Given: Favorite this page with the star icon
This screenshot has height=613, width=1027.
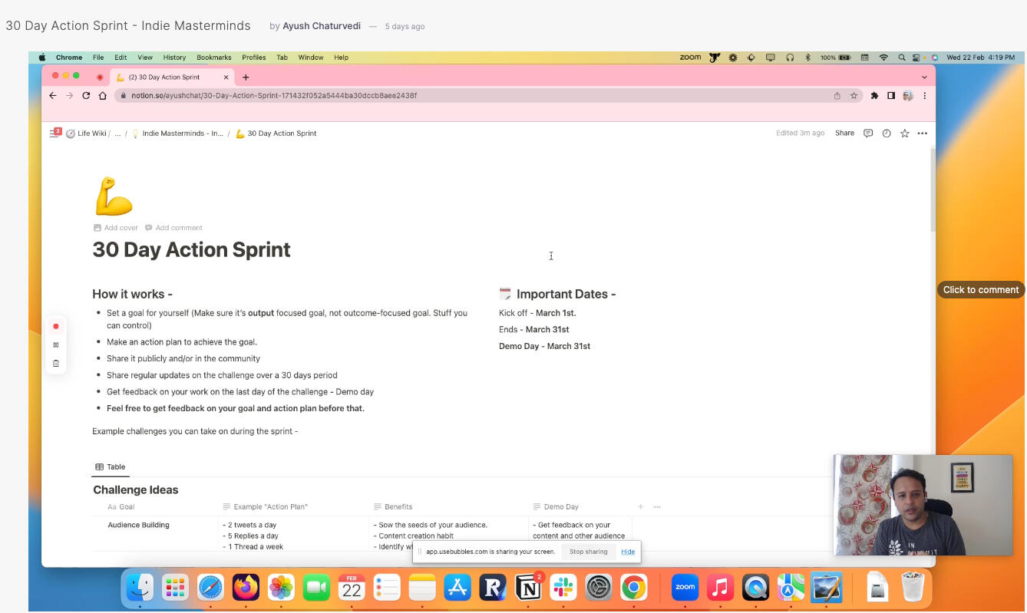Looking at the screenshot, I should pyautogui.click(x=905, y=133).
